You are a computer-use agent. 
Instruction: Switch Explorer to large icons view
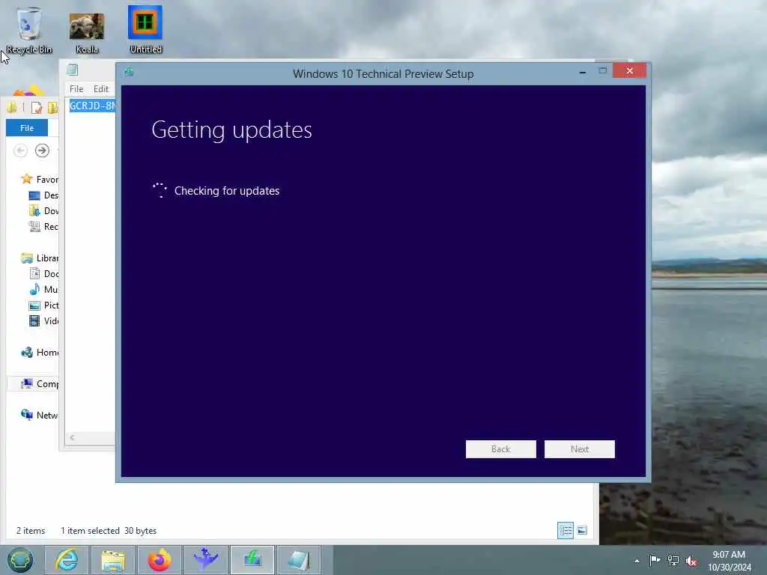582,531
